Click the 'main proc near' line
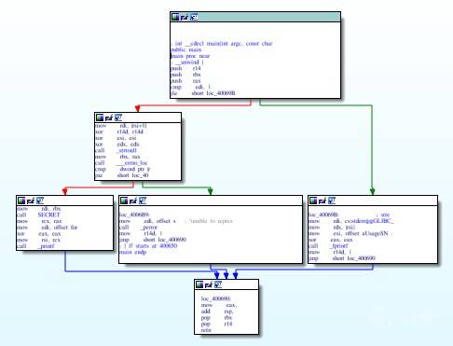 pos(190,56)
